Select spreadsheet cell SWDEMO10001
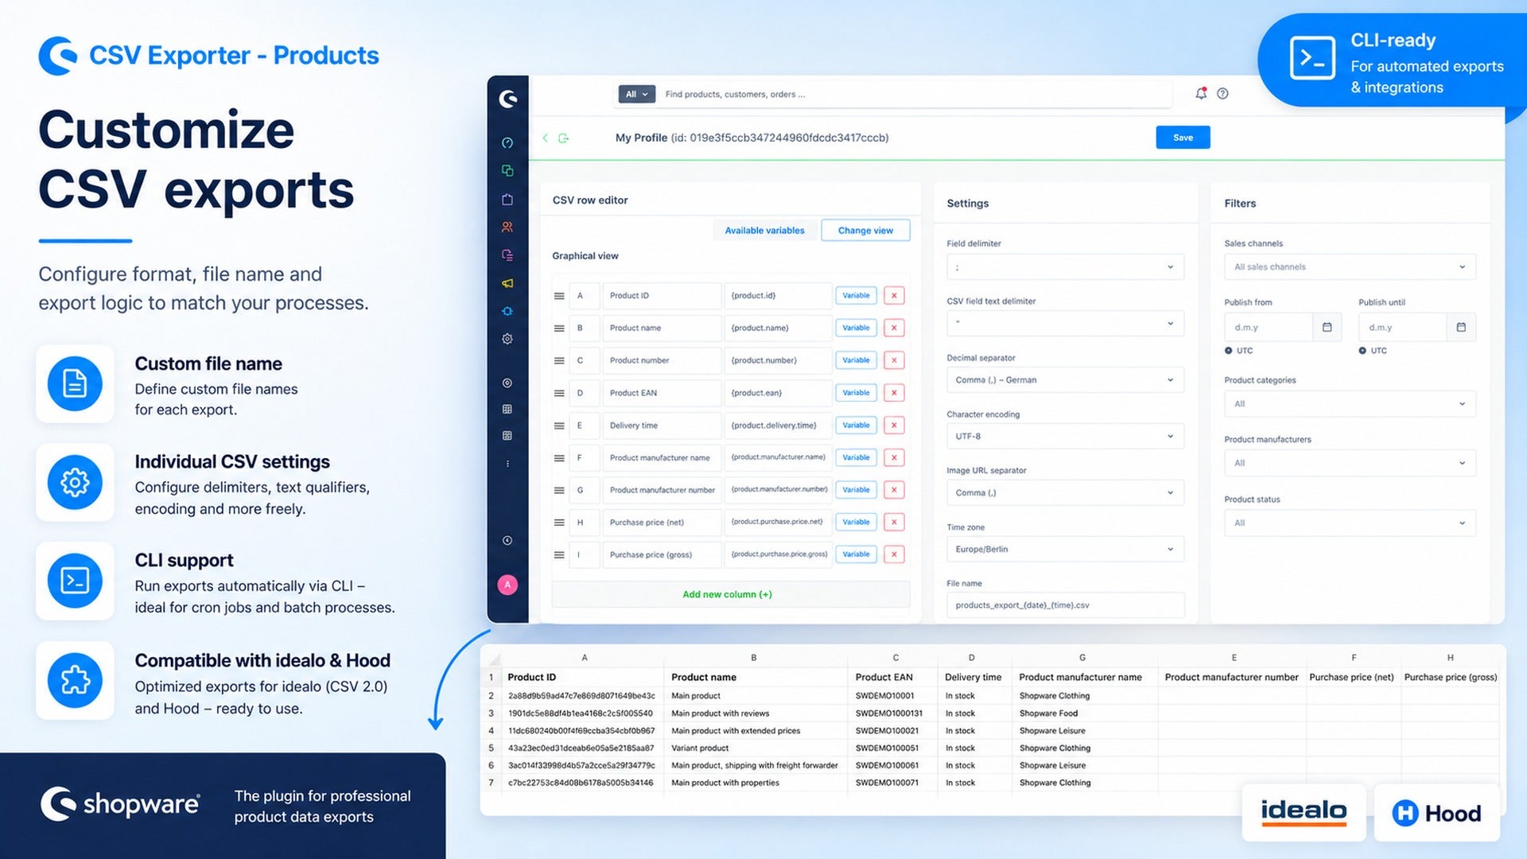This screenshot has width=1527, height=859. tap(892, 696)
